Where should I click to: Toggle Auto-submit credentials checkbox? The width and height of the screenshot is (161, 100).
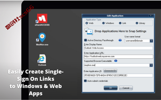click(85, 81)
